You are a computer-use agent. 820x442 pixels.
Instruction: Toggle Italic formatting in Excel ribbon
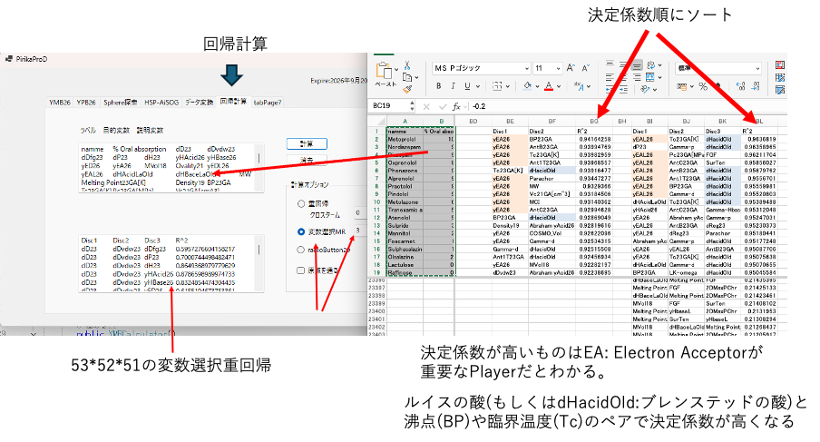[452, 86]
